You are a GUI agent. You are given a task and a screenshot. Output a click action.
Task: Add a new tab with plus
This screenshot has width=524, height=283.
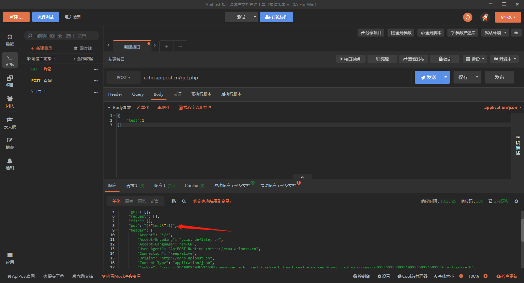pyautogui.click(x=166, y=47)
